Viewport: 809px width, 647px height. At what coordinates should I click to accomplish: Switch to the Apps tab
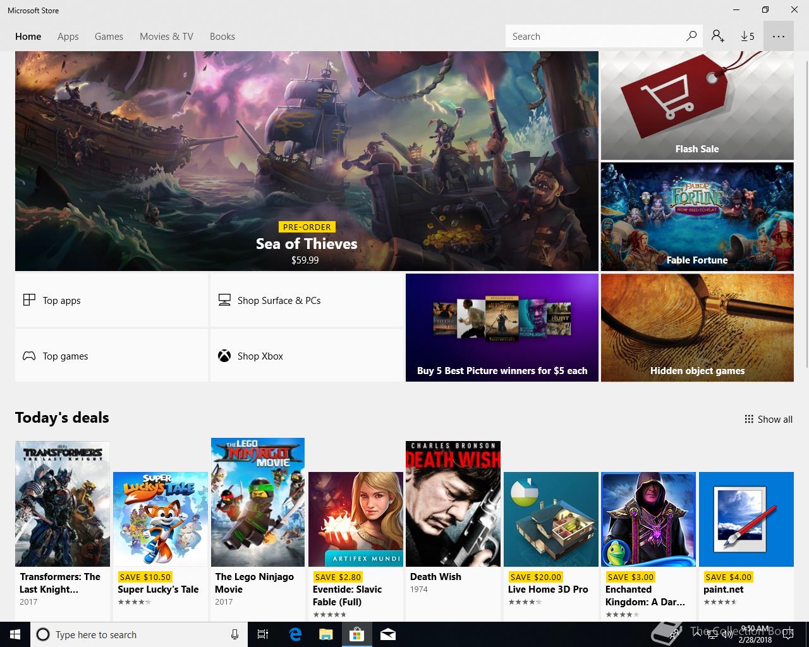tap(68, 37)
